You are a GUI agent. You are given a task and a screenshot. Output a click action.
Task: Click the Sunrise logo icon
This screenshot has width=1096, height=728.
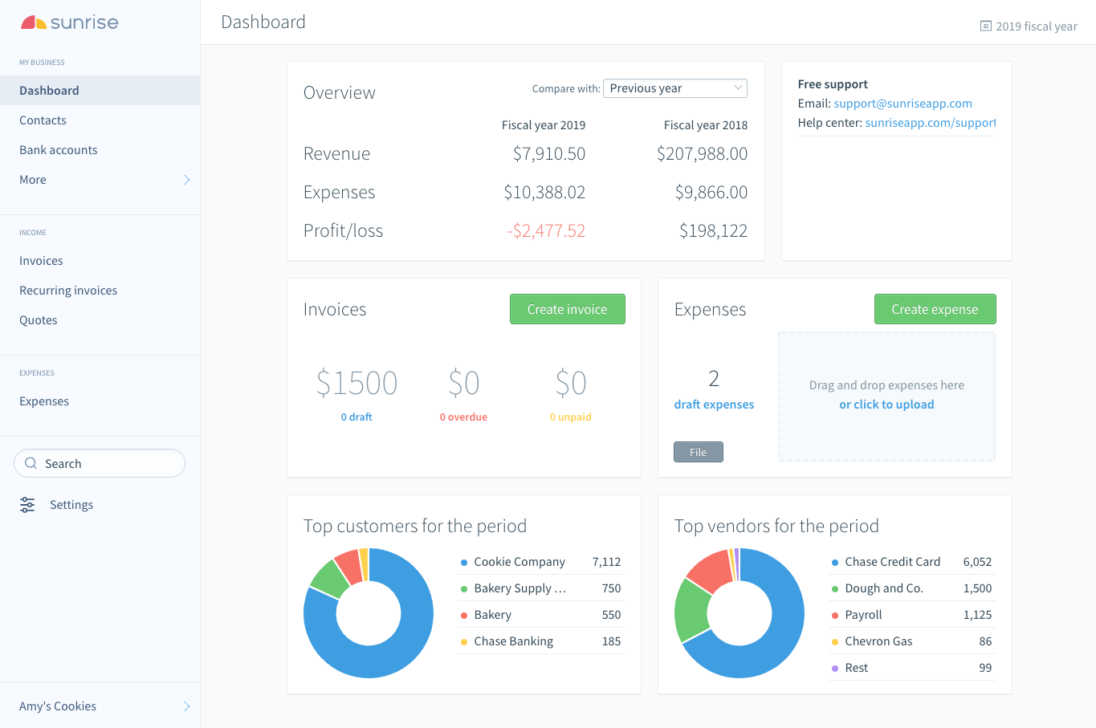click(x=33, y=22)
